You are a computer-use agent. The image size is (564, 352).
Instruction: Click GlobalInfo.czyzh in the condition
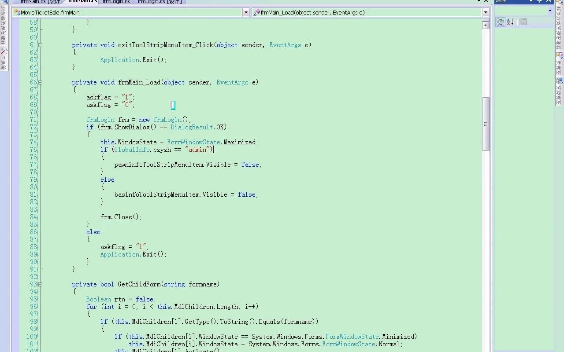click(142, 150)
